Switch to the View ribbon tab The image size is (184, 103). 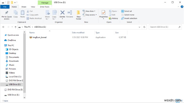tap(33, 7)
